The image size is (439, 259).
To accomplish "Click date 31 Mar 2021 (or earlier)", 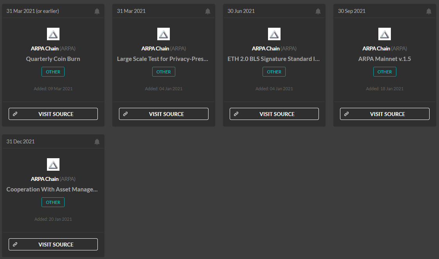I will pyautogui.click(x=33, y=11).
